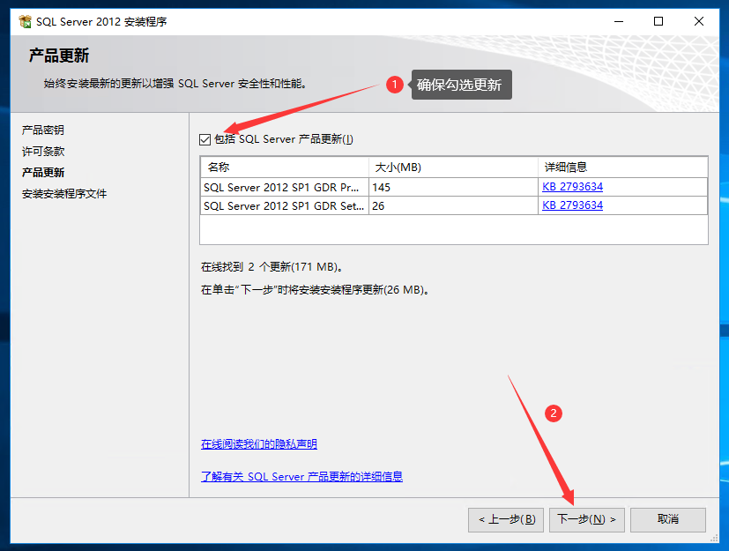
Task: Open the second KB 2793634 link
Action: pyautogui.click(x=572, y=205)
